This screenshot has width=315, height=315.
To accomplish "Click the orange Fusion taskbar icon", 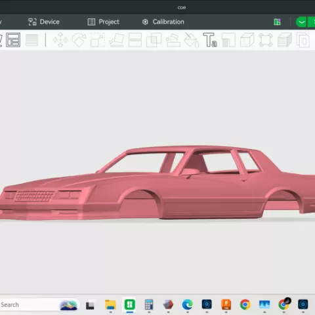I will pos(226,304).
